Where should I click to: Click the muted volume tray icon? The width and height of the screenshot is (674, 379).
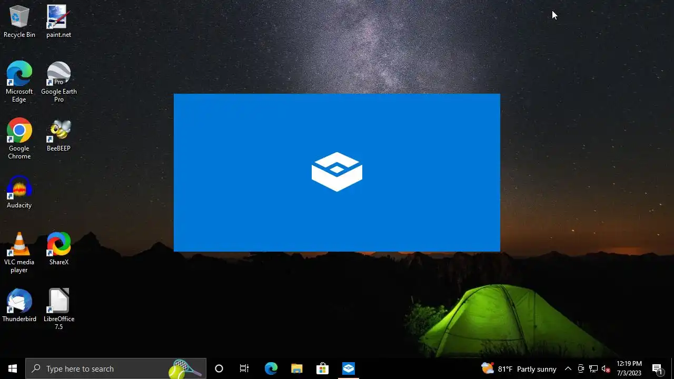pos(606,368)
